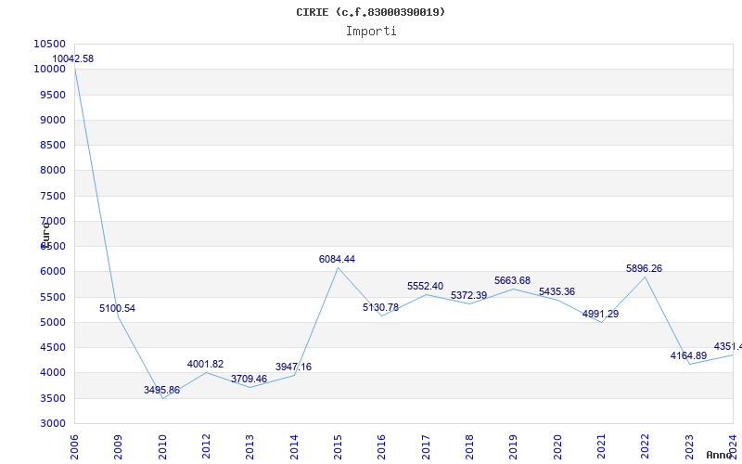Click the data label 5130.78
The width and height of the screenshot is (742, 464).
coord(381,308)
